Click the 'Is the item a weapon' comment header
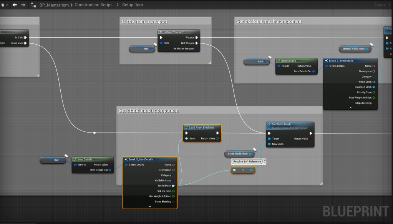Image resolution: width=393 pixels, height=224 pixels. (144, 22)
